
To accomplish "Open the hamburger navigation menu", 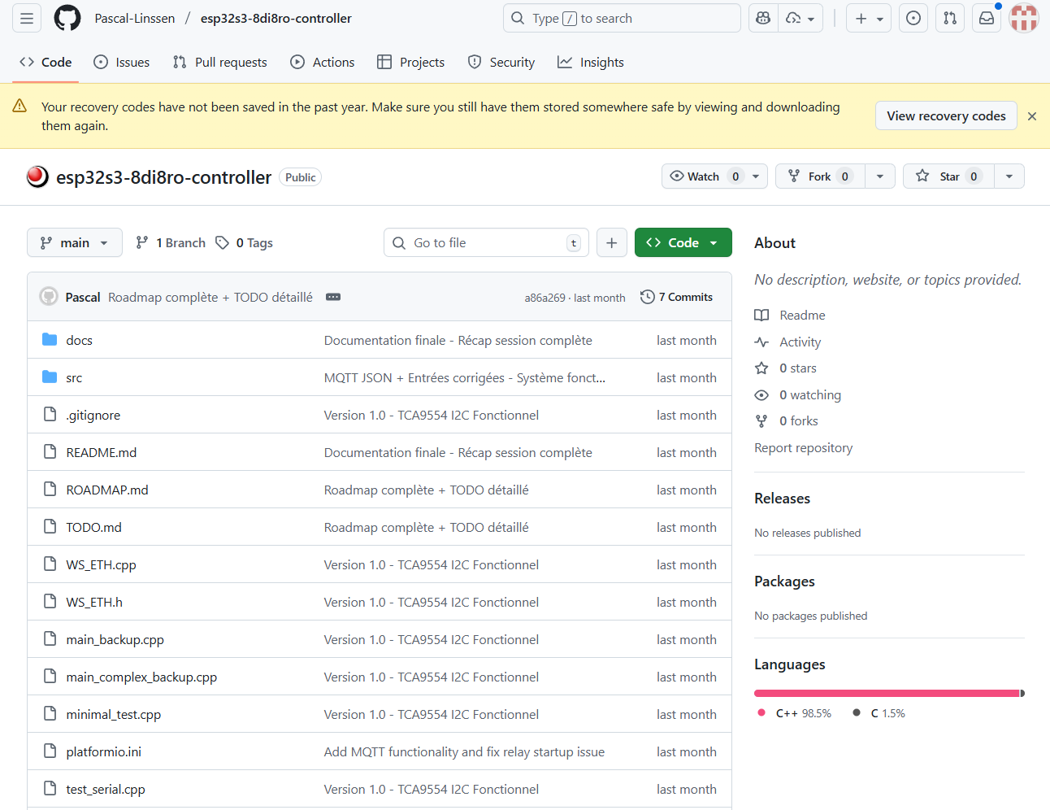I will pos(27,19).
